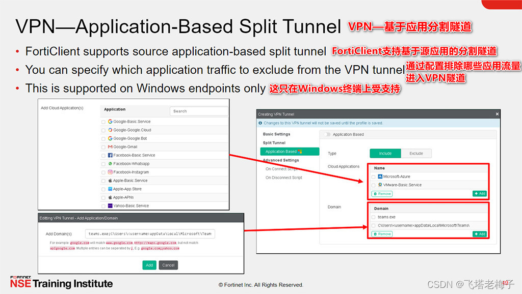522x294 pixels.
Task: Click the Whatsapp icon
Action: pyautogui.click(x=110, y=164)
